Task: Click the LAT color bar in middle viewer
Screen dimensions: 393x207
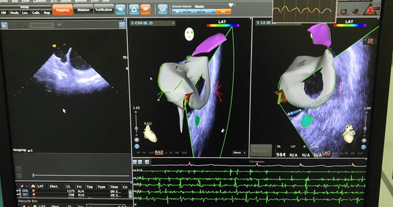Action: [x=223, y=26]
